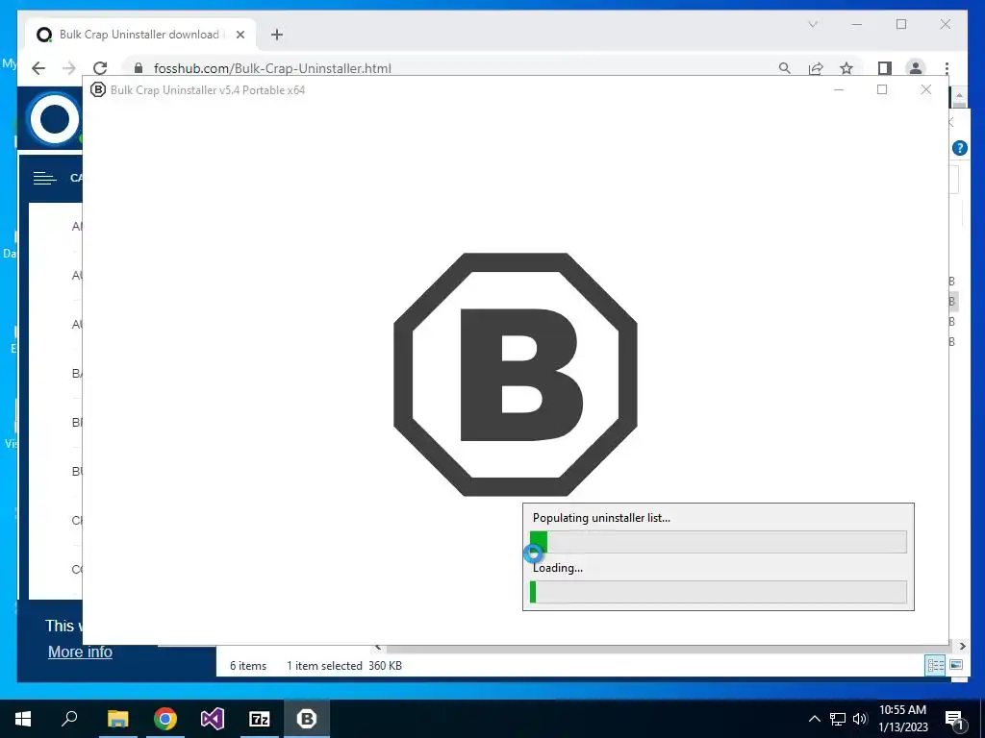The width and height of the screenshot is (985, 738).
Task: Minimize the Bulk Crap Uninstaller window
Action: (x=839, y=89)
